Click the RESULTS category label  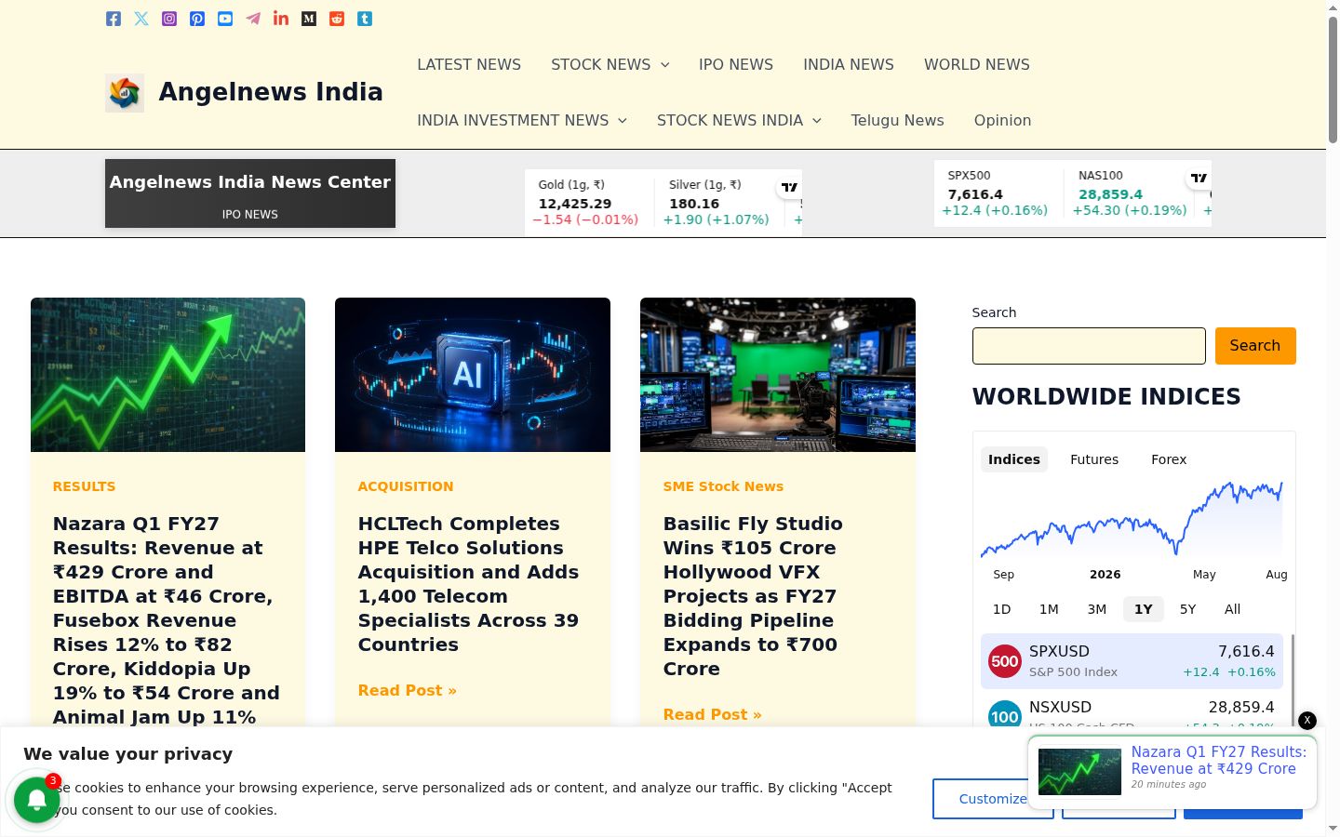click(85, 486)
